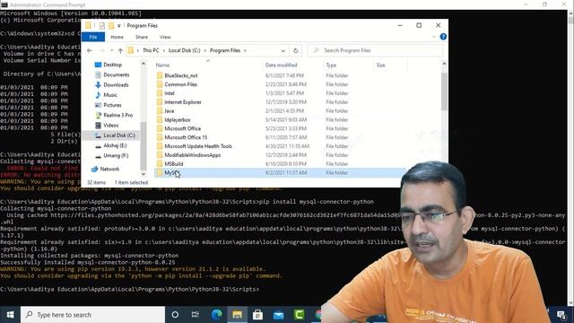Open Customize Quick Access Toolbar dropdown
This screenshot has width=574, height=323.
pyautogui.click(x=119, y=26)
